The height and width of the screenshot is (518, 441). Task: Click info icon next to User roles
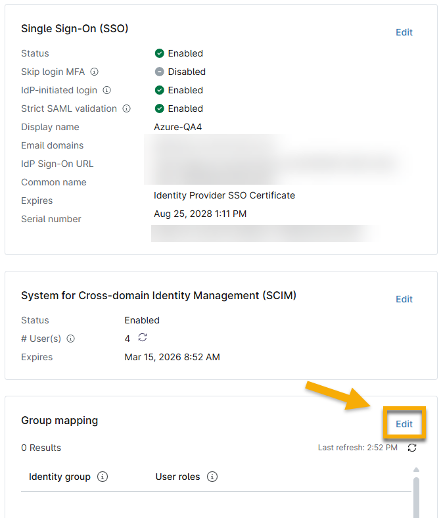tap(212, 477)
